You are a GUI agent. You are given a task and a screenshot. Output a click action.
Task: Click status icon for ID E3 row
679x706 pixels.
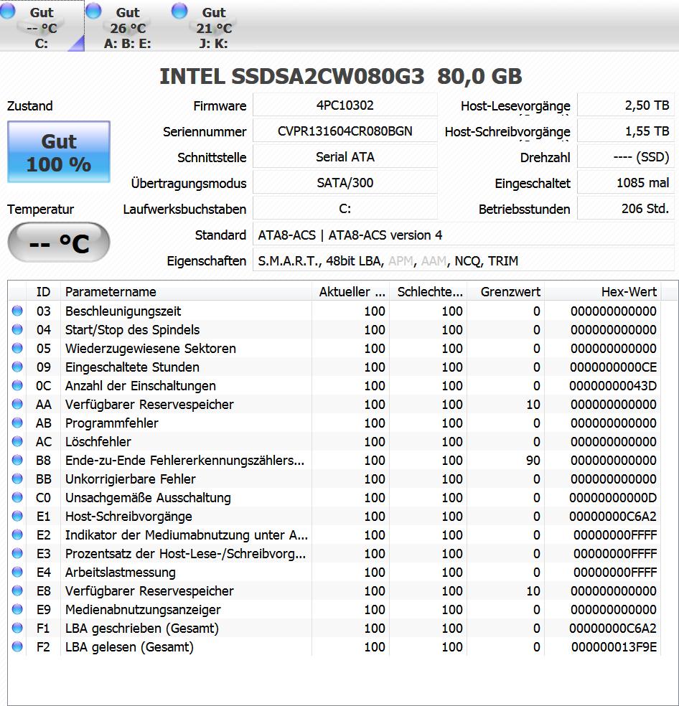coord(17,553)
